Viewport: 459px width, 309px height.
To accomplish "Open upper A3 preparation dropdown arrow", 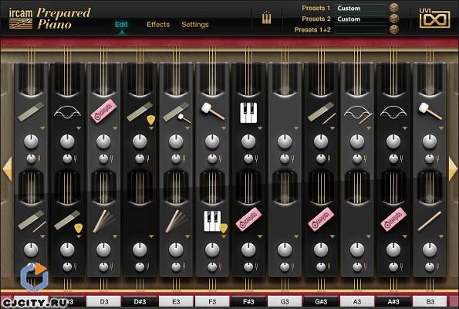I will (x=369, y=128).
